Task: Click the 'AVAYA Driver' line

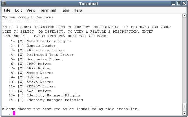Action: pyautogui.click(x=31, y=82)
